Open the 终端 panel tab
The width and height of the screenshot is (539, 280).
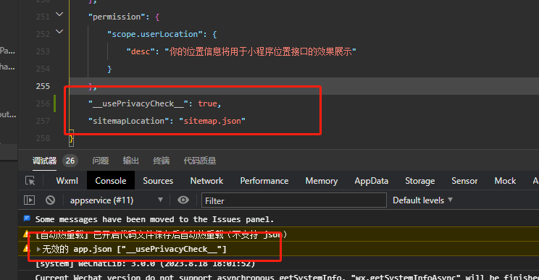pyautogui.click(x=162, y=161)
